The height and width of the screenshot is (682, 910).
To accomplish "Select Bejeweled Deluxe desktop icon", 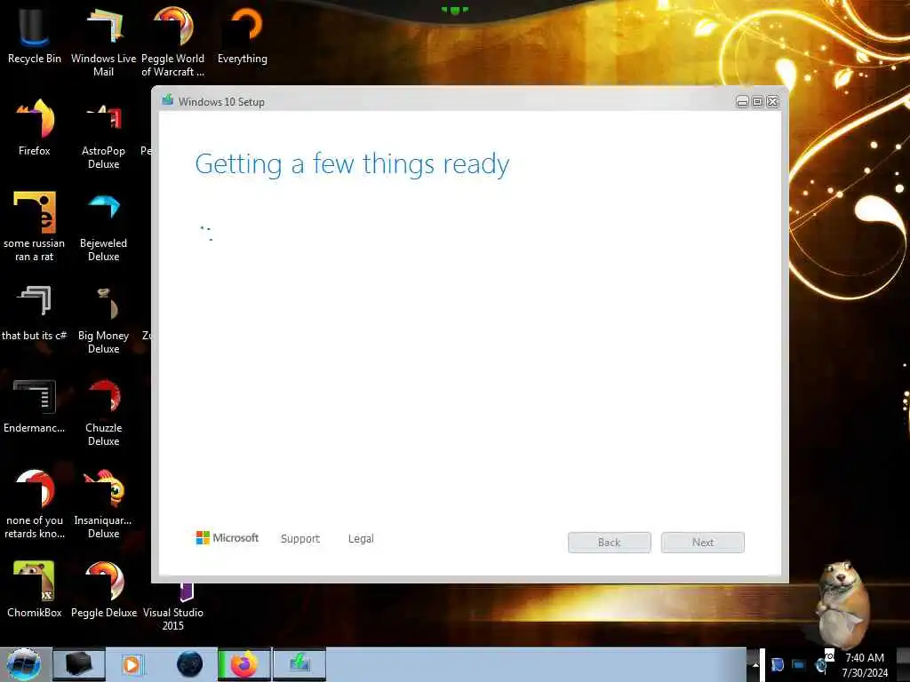I will [103, 226].
